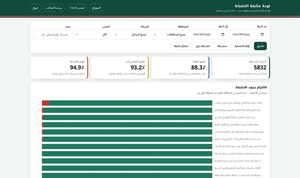Click green bar for عدم استدعاء أولياء الأمور

tap(127, 139)
